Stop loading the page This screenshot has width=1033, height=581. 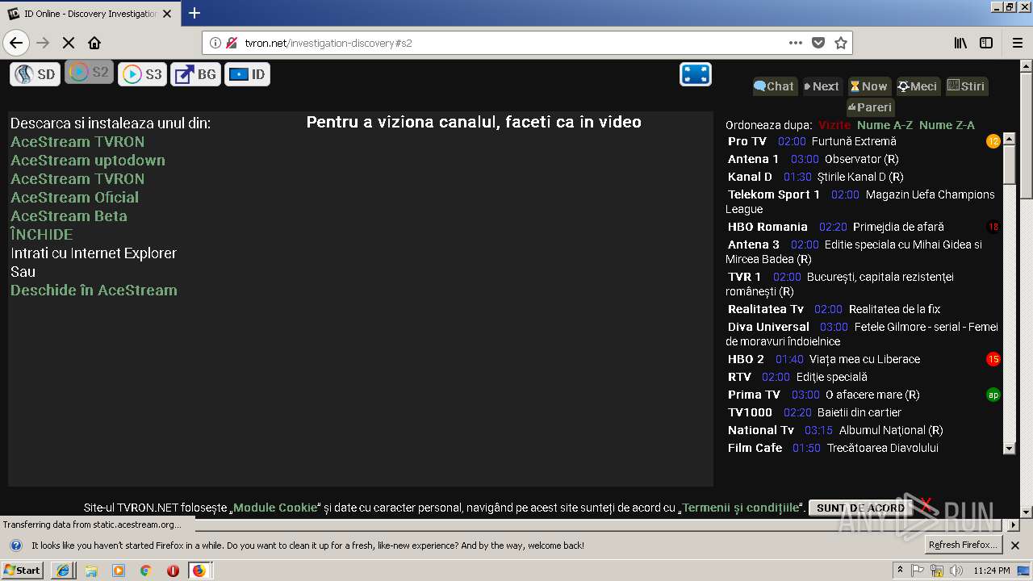(69, 43)
